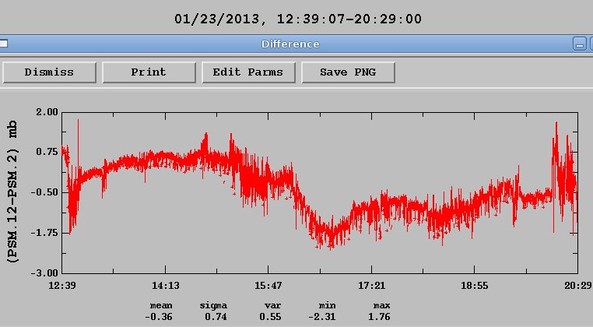Click the var statistics label
This screenshot has width=593, height=327.
272,305
